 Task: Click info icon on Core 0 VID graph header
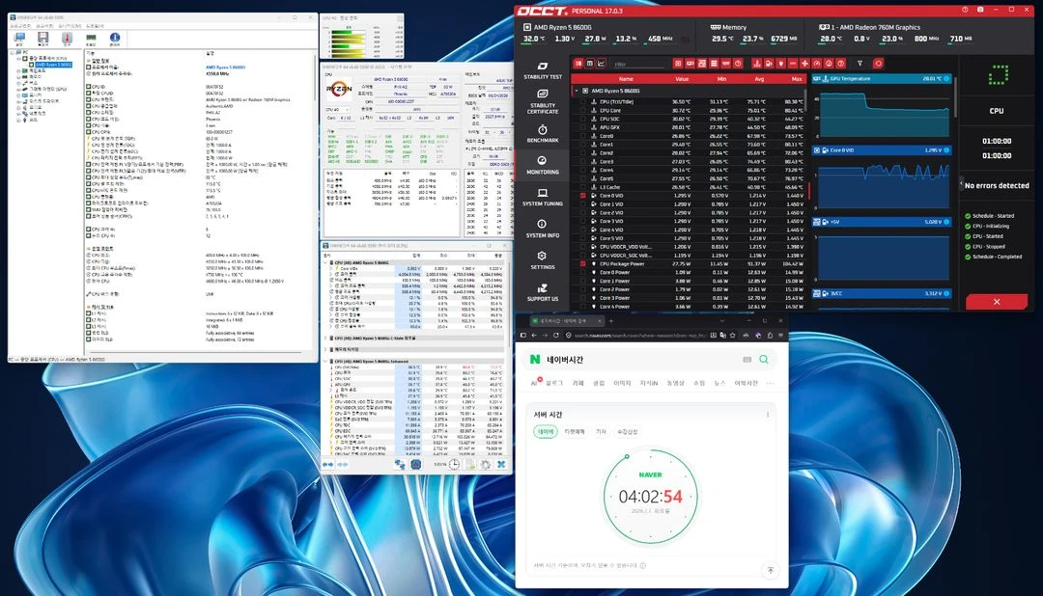click(x=946, y=150)
